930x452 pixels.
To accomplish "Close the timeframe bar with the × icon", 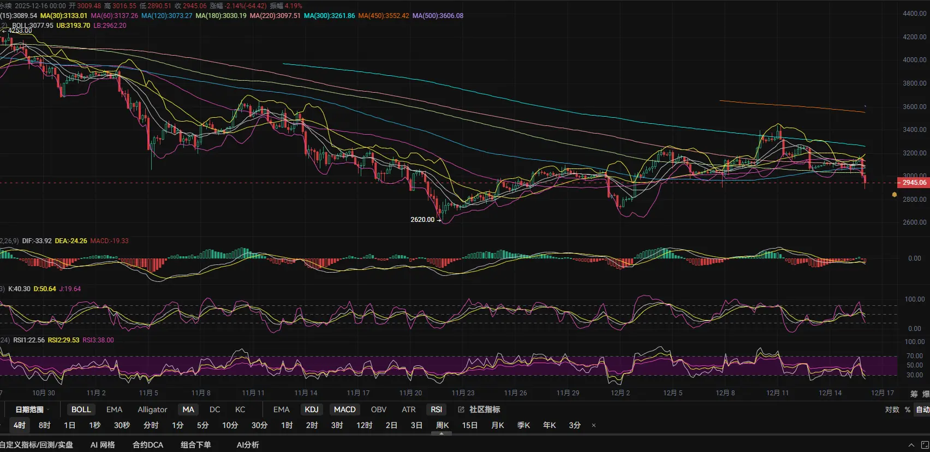I will pyautogui.click(x=594, y=425).
